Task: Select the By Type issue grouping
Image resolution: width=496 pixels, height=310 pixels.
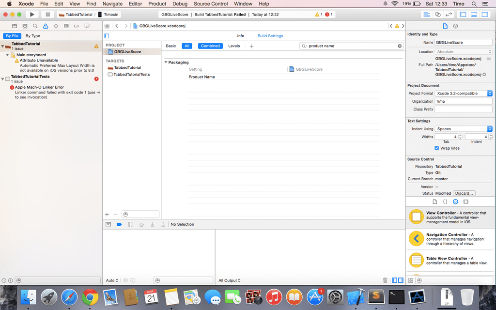Action: pos(33,36)
